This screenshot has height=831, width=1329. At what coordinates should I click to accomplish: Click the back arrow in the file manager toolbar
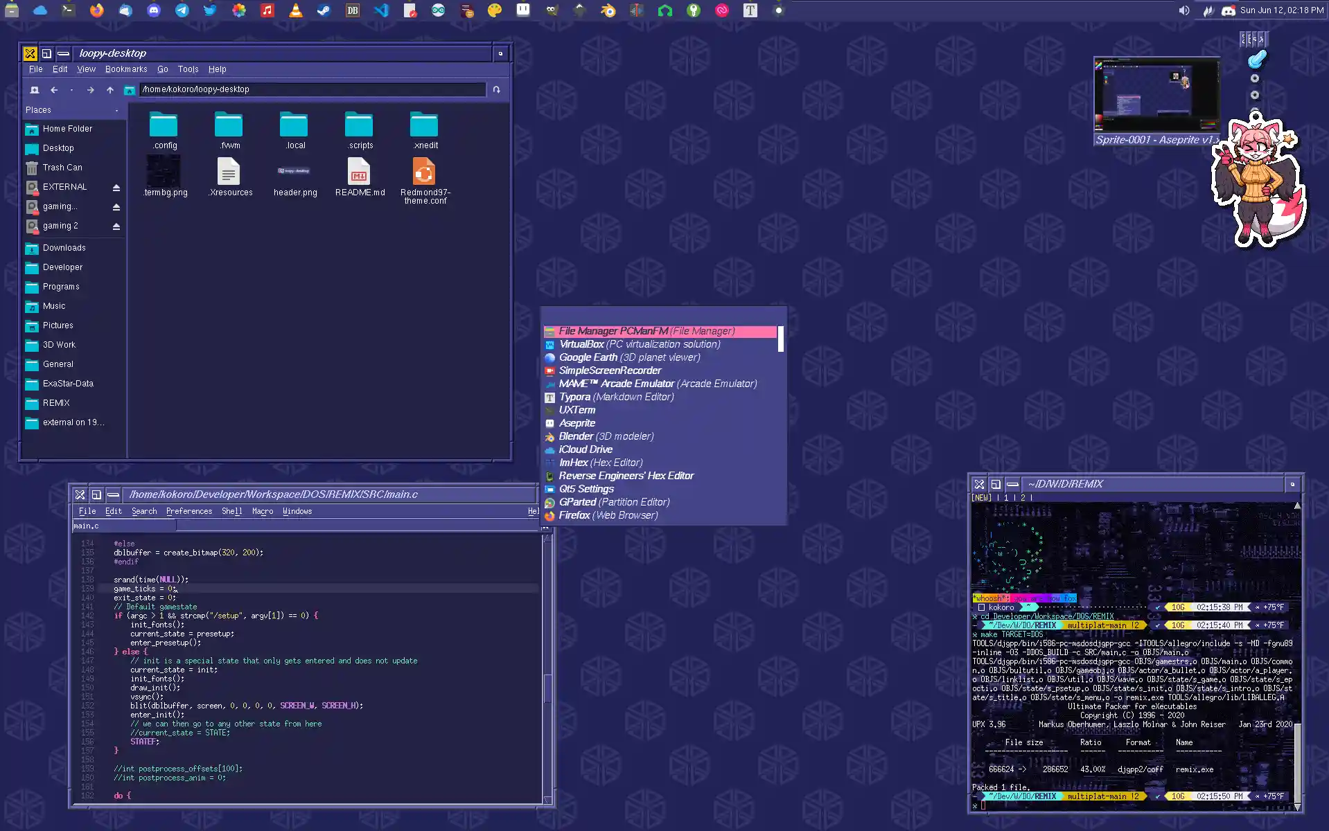53,89
